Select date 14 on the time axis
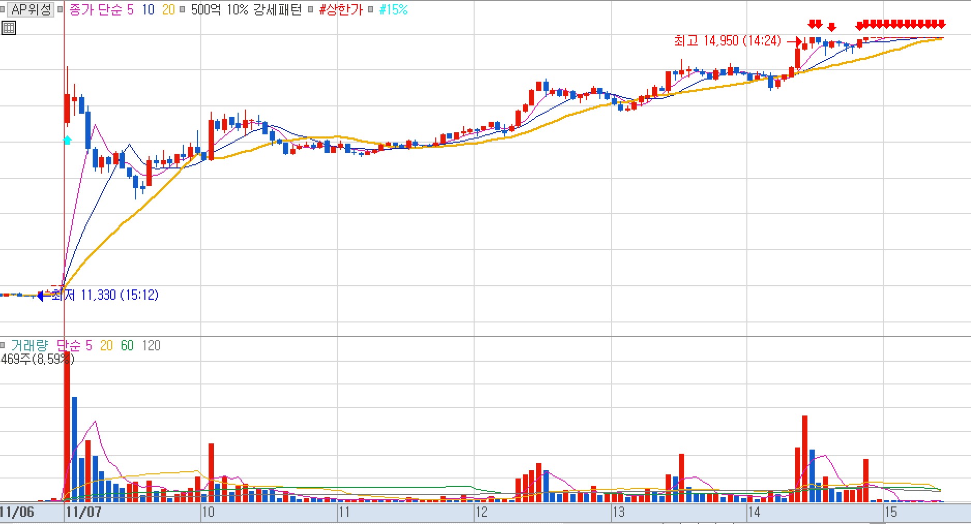The image size is (971, 524). coord(754,512)
